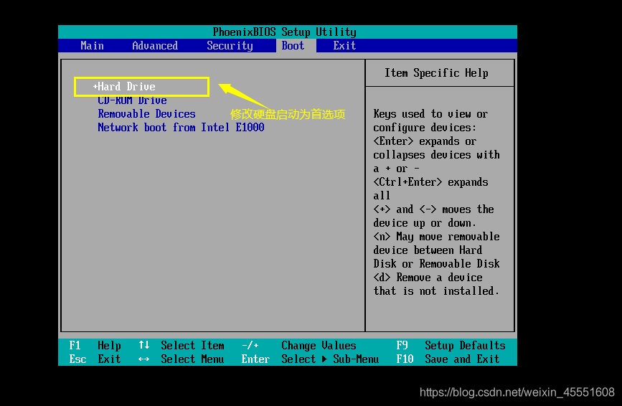Click the Enter Select Sub-Menu hint
The image size is (622, 406).
(310, 359)
